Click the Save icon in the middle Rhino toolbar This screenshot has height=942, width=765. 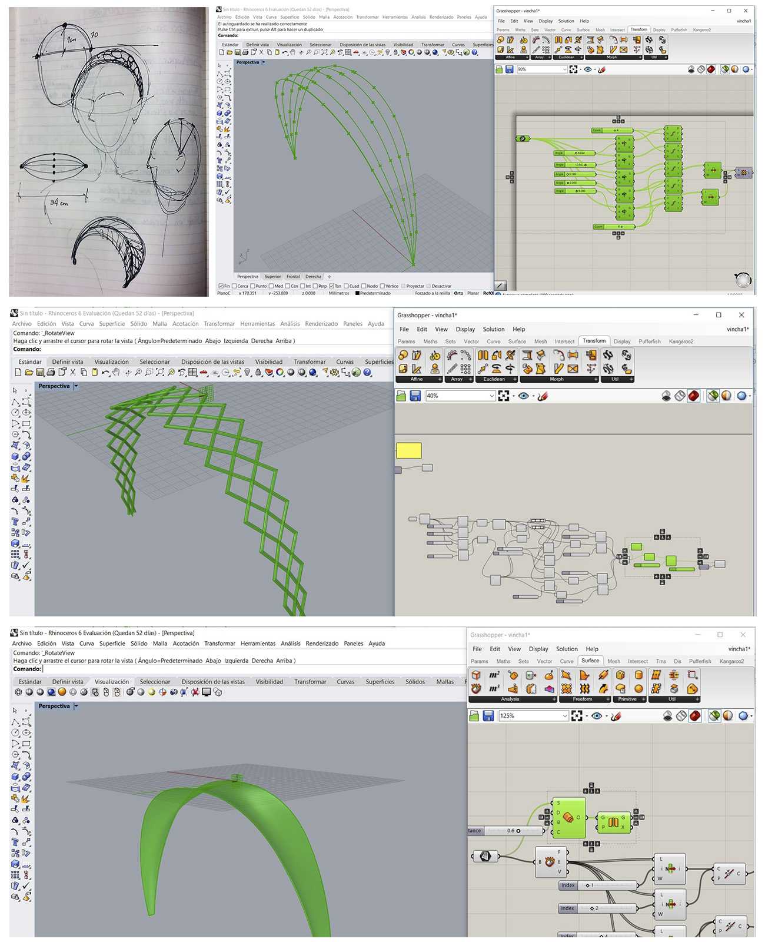point(40,372)
